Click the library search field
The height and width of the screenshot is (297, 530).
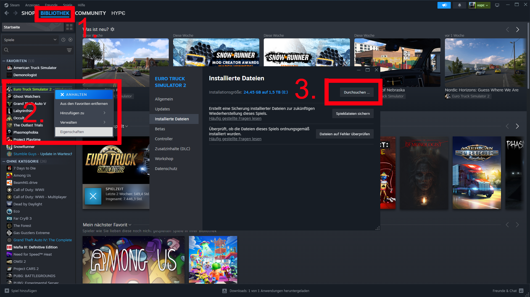click(x=33, y=50)
